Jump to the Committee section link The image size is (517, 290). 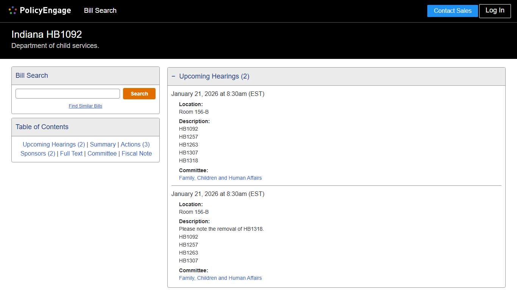click(x=102, y=153)
